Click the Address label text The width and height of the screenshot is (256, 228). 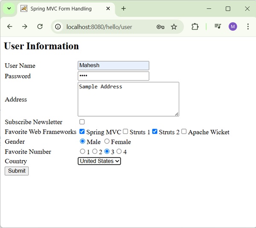(16, 99)
